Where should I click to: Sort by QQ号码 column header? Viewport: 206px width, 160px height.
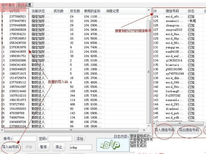pos(14,11)
